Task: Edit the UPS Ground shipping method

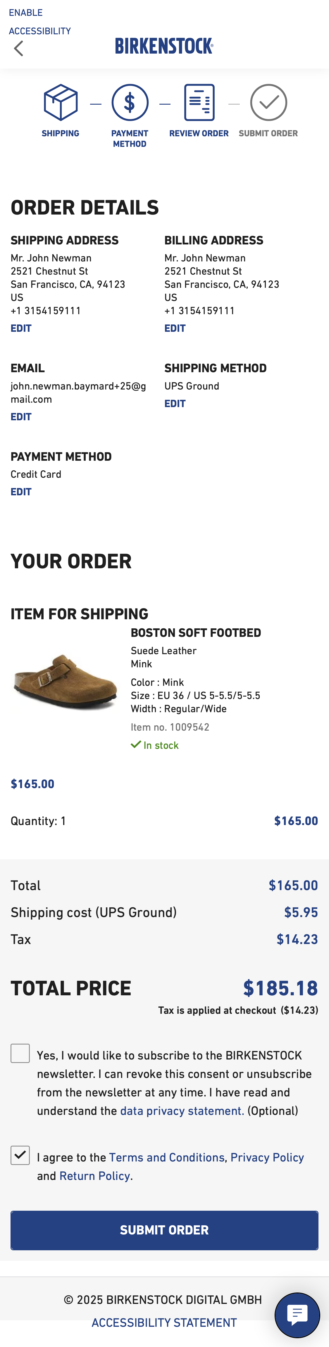Action: pyautogui.click(x=175, y=403)
